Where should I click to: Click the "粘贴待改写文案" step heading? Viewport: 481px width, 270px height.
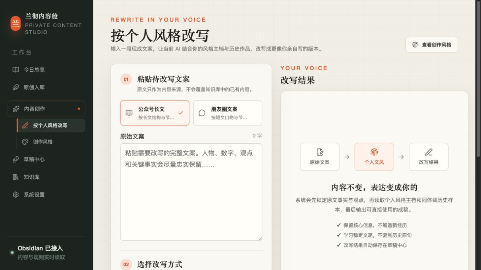point(164,79)
